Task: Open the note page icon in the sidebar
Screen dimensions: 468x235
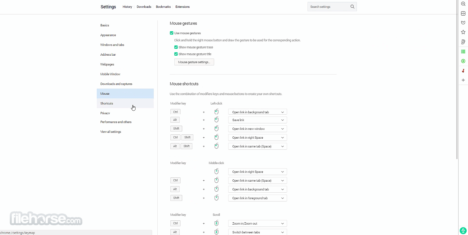Action: [x=463, y=42]
